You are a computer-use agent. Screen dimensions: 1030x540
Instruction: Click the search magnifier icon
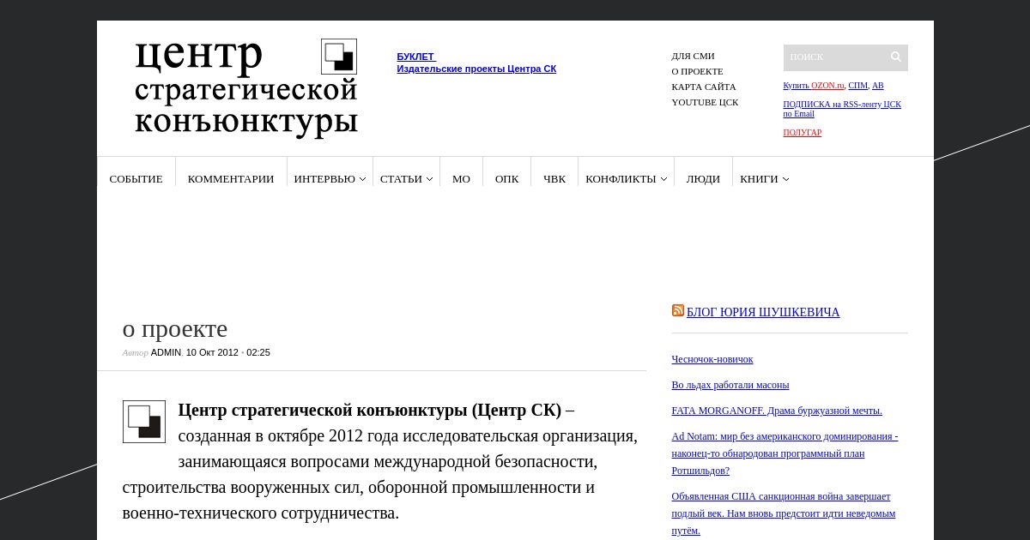tap(896, 57)
